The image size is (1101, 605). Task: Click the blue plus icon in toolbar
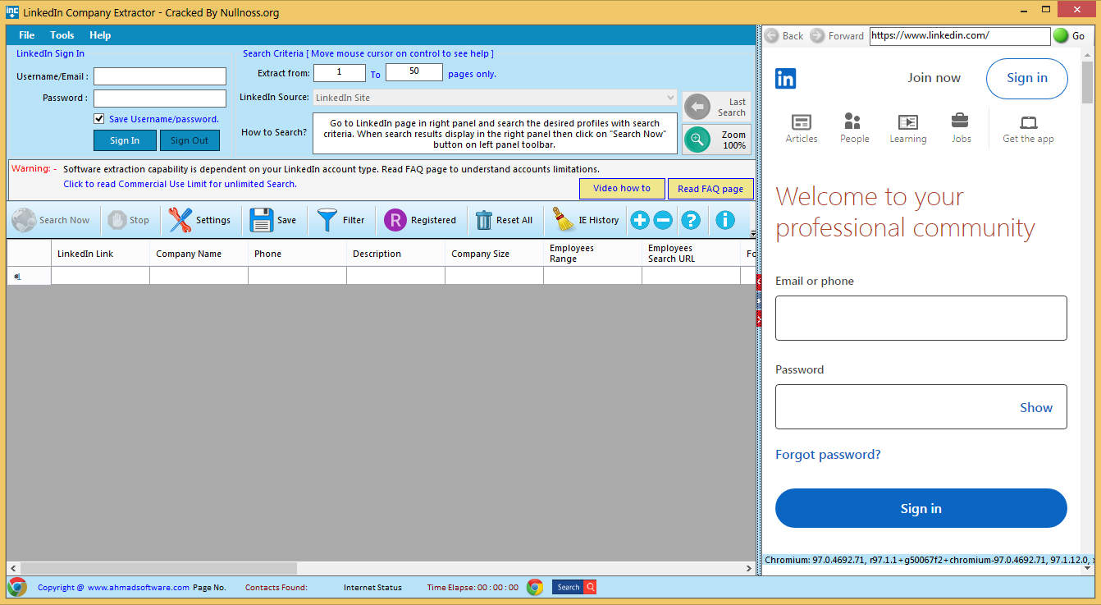click(640, 220)
